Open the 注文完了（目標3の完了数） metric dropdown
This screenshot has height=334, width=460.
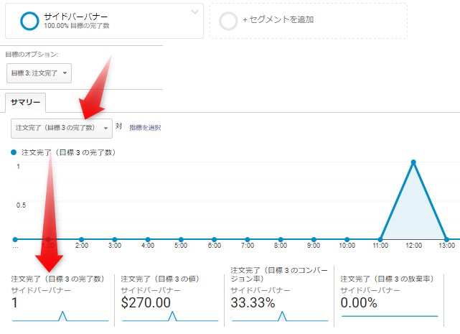tap(62, 127)
